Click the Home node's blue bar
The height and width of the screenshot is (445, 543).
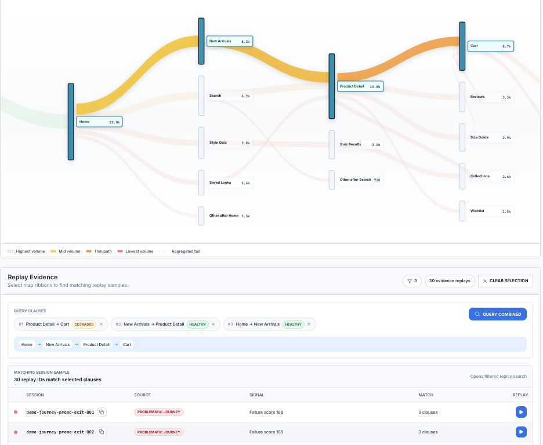(x=71, y=122)
